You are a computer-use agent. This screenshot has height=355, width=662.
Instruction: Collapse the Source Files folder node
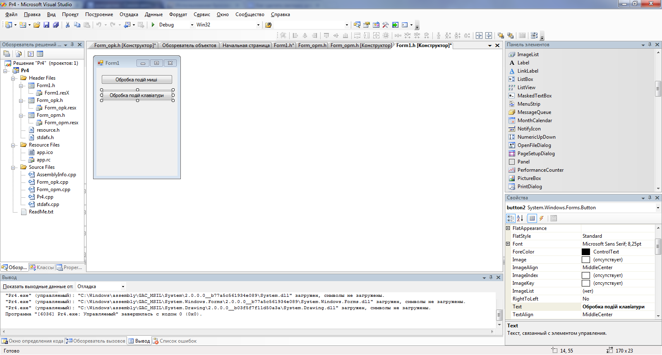(14, 167)
